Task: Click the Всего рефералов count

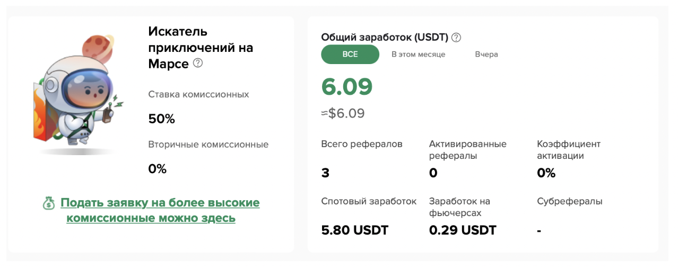Action: (x=325, y=173)
